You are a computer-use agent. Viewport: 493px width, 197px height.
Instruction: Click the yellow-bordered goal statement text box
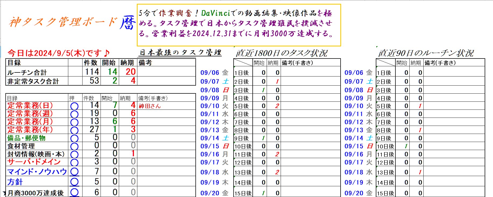click(239, 25)
